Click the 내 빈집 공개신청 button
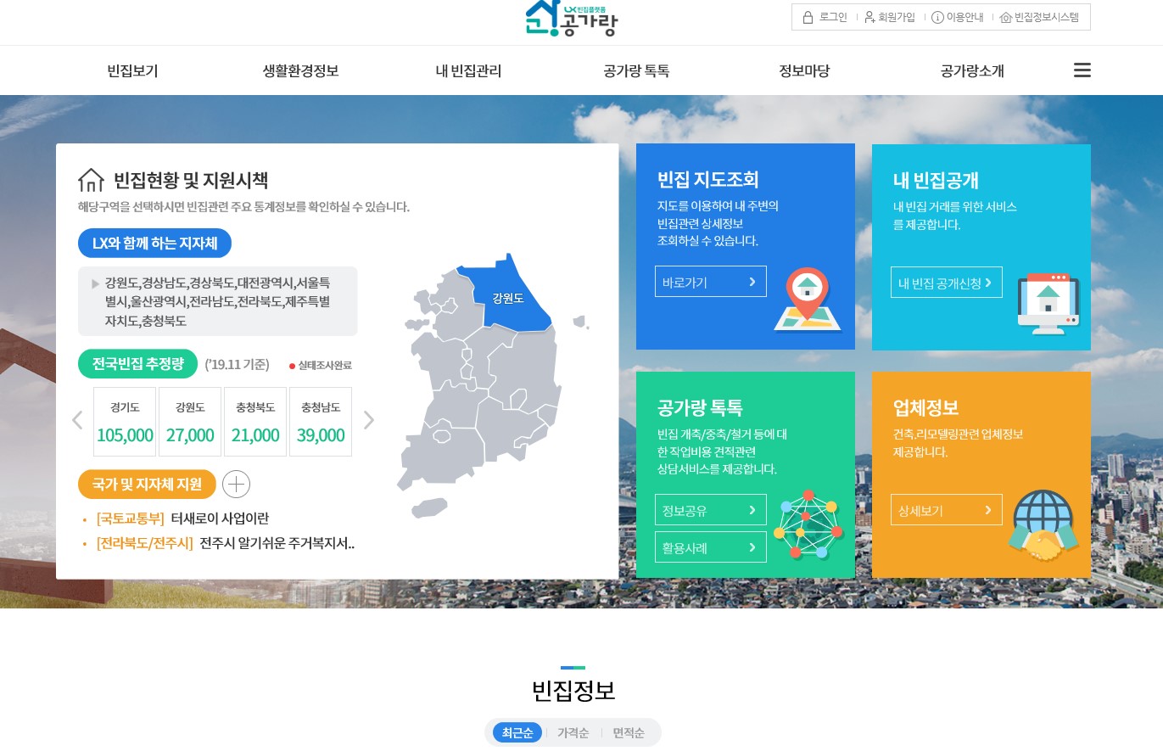Viewport: 1163px width, 751px height. click(x=946, y=283)
